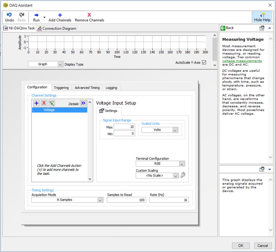
Task: Select the Configuration tab
Action: click(x=37, y=87)
